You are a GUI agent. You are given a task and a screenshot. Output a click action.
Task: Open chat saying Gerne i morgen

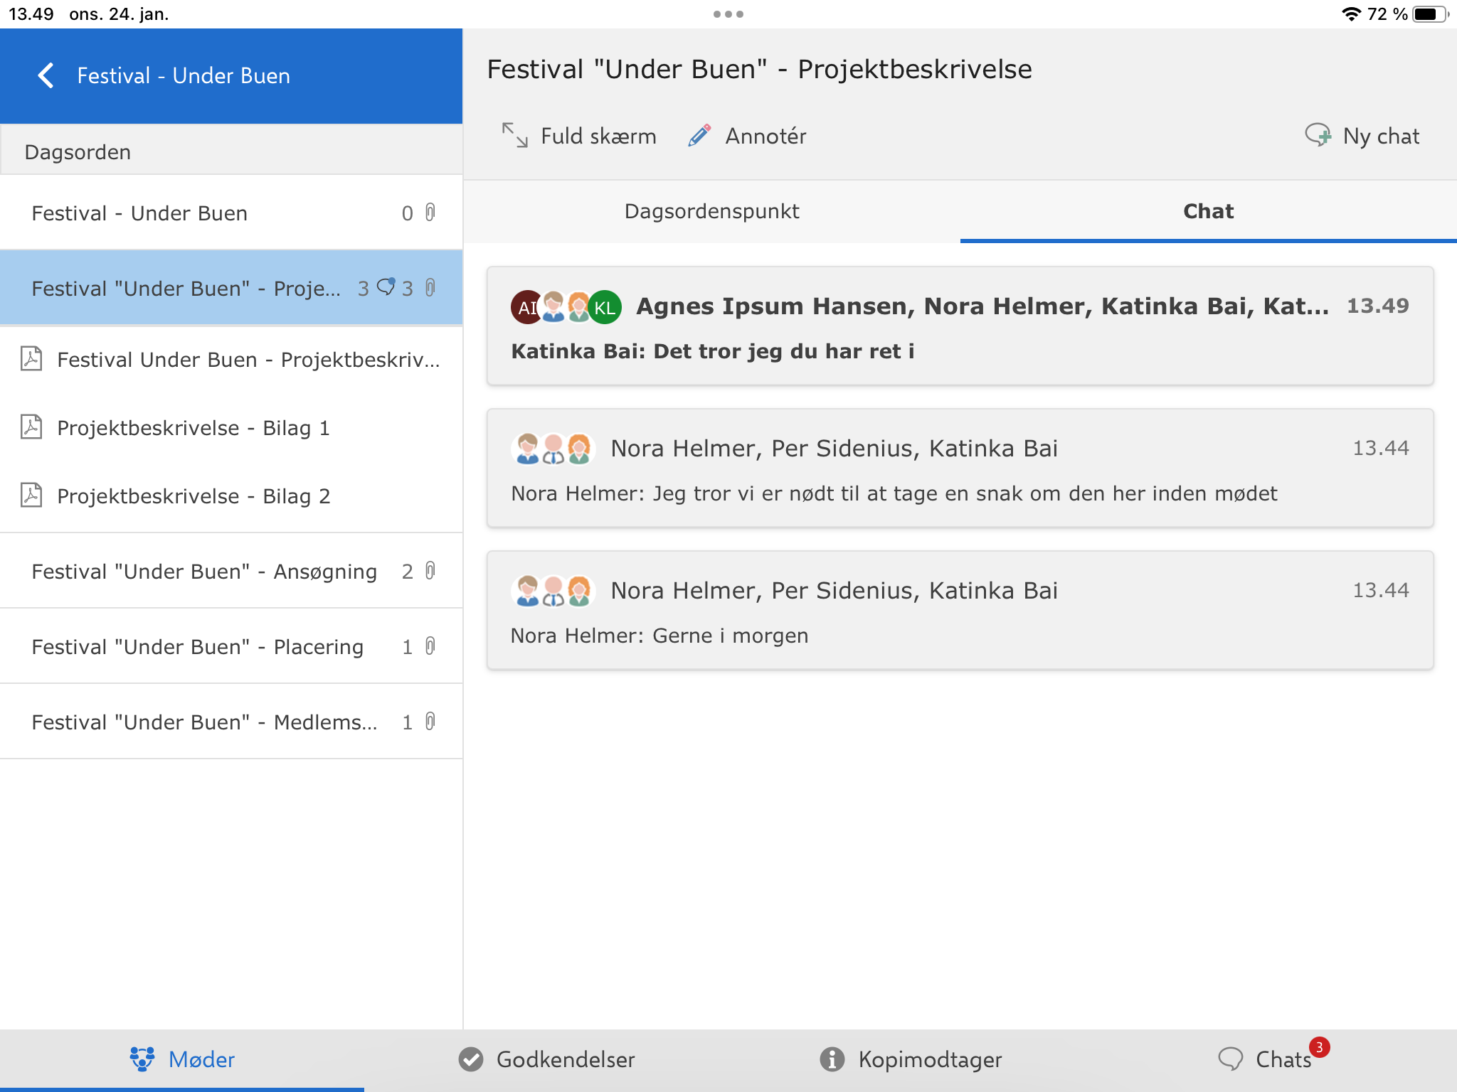[960, 611]
